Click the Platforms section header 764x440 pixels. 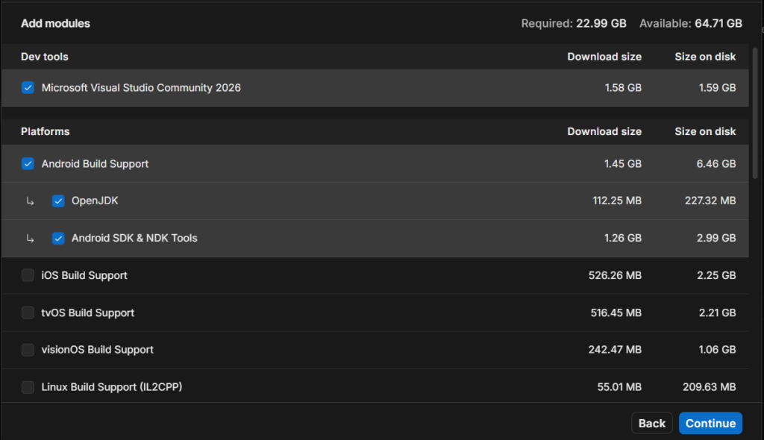click(x=46, y=131)
